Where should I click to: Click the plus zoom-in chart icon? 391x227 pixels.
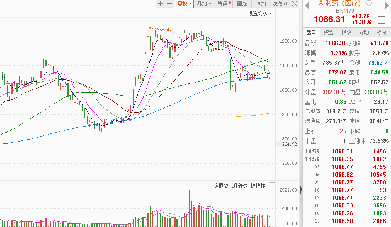coord(160,4)
